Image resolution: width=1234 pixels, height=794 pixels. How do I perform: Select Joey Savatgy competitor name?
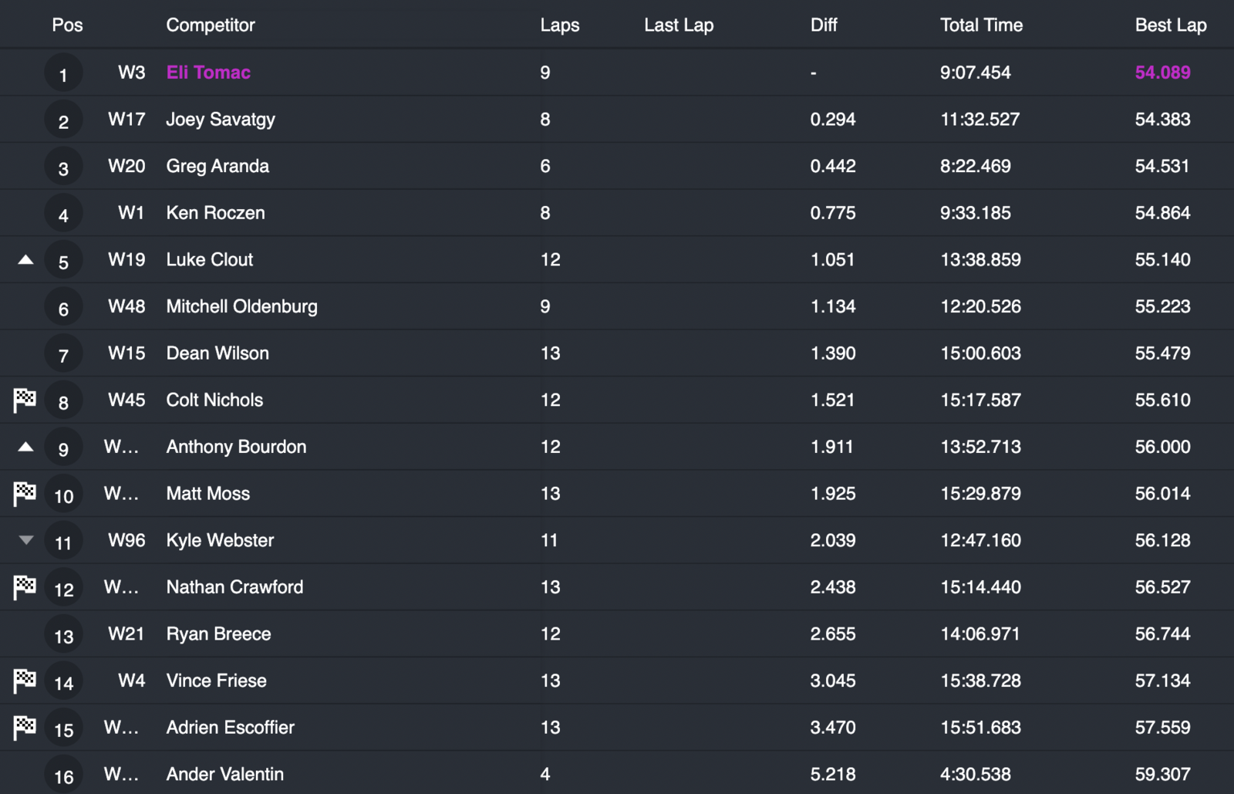pos(221,120)
